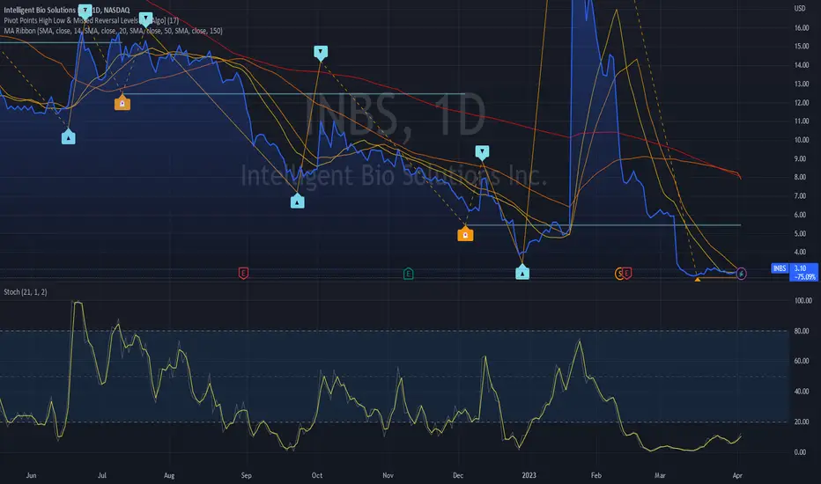Select the pivot high marker in mid-December
The height and width of the screenshot is (484, 821).
click(x=482, y=152)
